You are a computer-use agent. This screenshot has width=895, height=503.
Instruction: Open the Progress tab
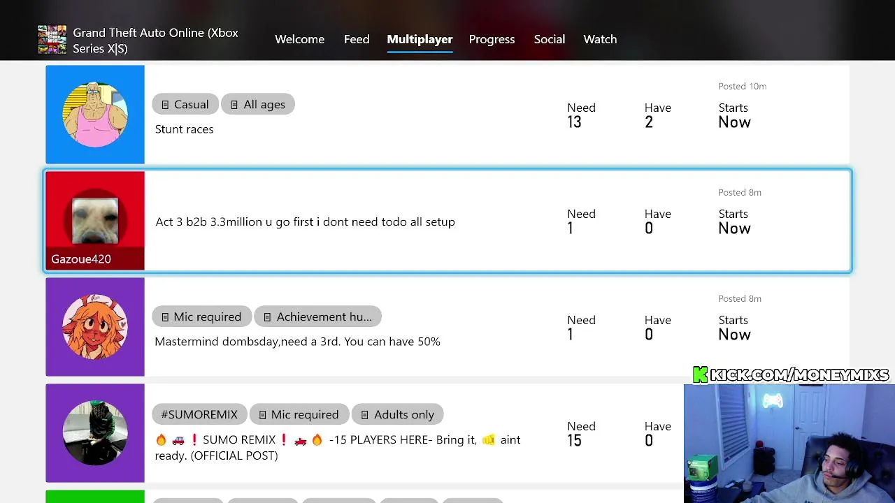[492, 39]
